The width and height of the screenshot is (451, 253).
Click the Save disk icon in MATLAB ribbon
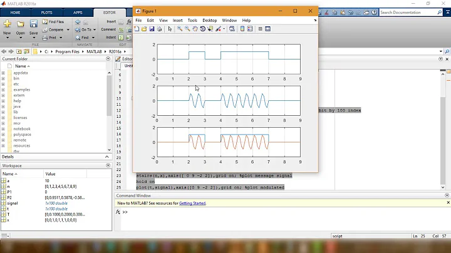pos(34,24)
